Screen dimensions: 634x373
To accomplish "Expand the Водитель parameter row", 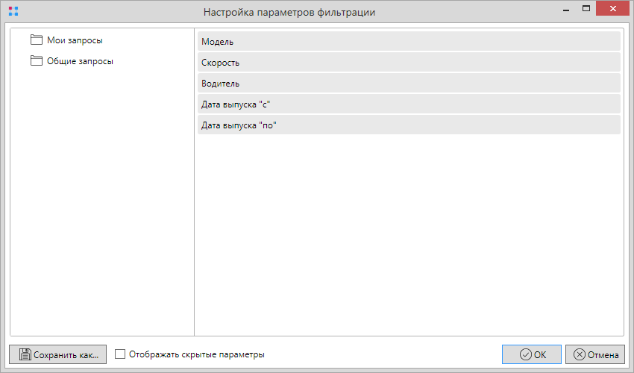I will coord(409,84).
